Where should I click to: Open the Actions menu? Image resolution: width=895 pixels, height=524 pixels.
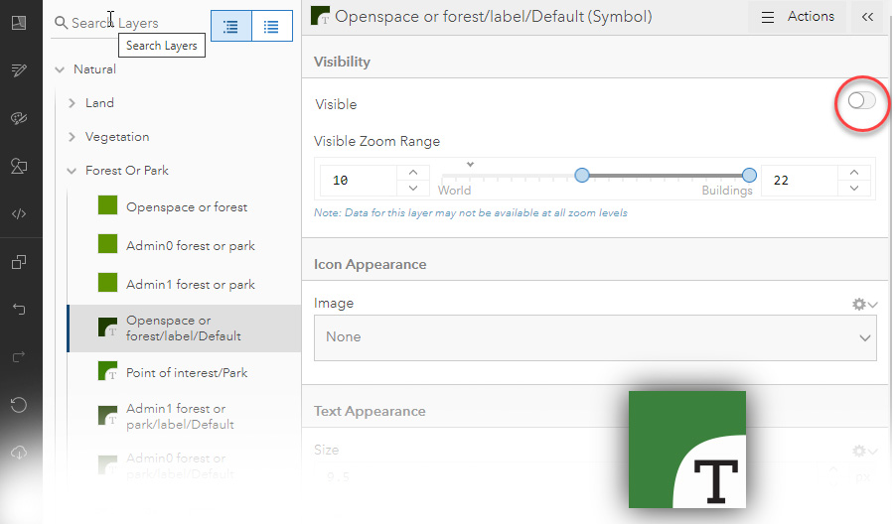(798, 17)
